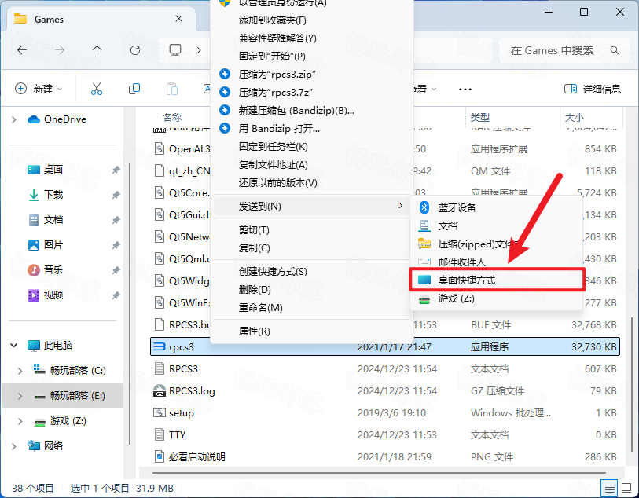Screen dimensions: 639x498
Task: Click the TTY text file icon
Action: 160,435
